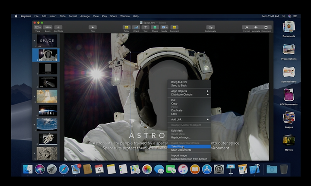
Task: Open the Slide menu in menu bar
Action: tap(63, 16)
